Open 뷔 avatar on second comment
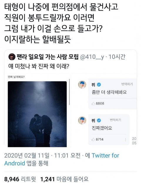141x185 pixels. [x=82, y=120]
